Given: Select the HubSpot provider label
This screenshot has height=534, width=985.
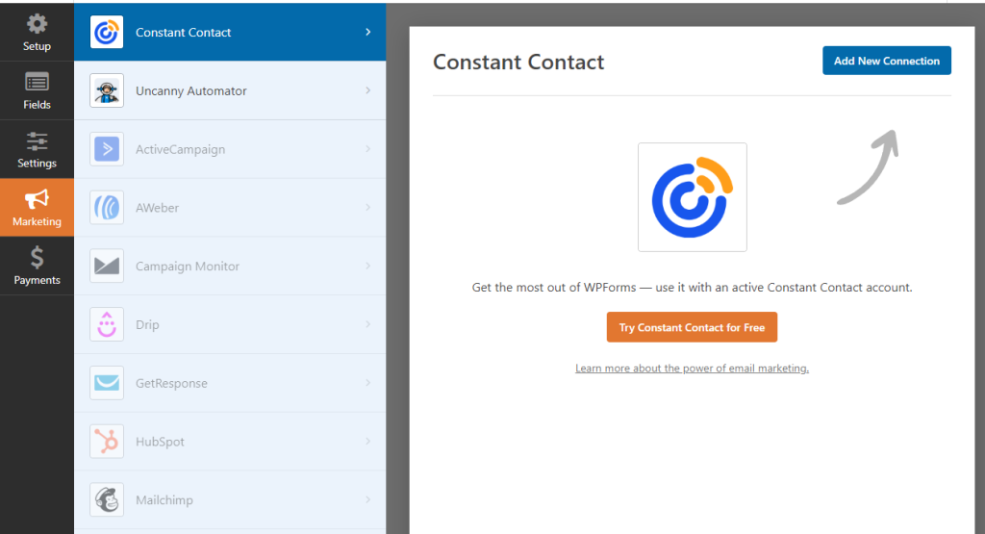Looking at the screenshot, I should (161, 442).
